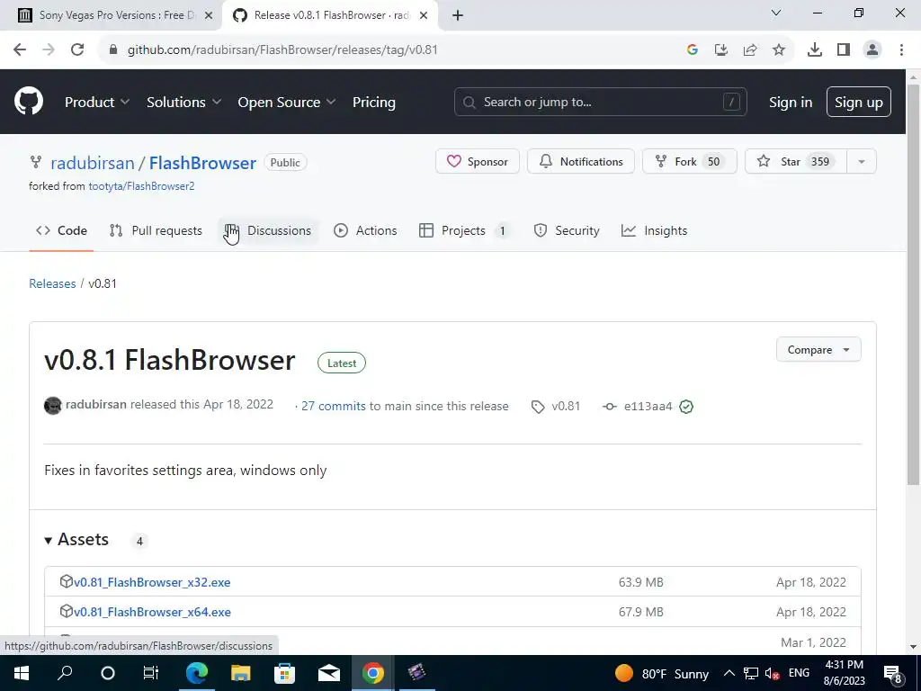This screenshot has width=921, height=691.
Task: Star the FlashBrowser repository
Action: [x=796, y=162]
